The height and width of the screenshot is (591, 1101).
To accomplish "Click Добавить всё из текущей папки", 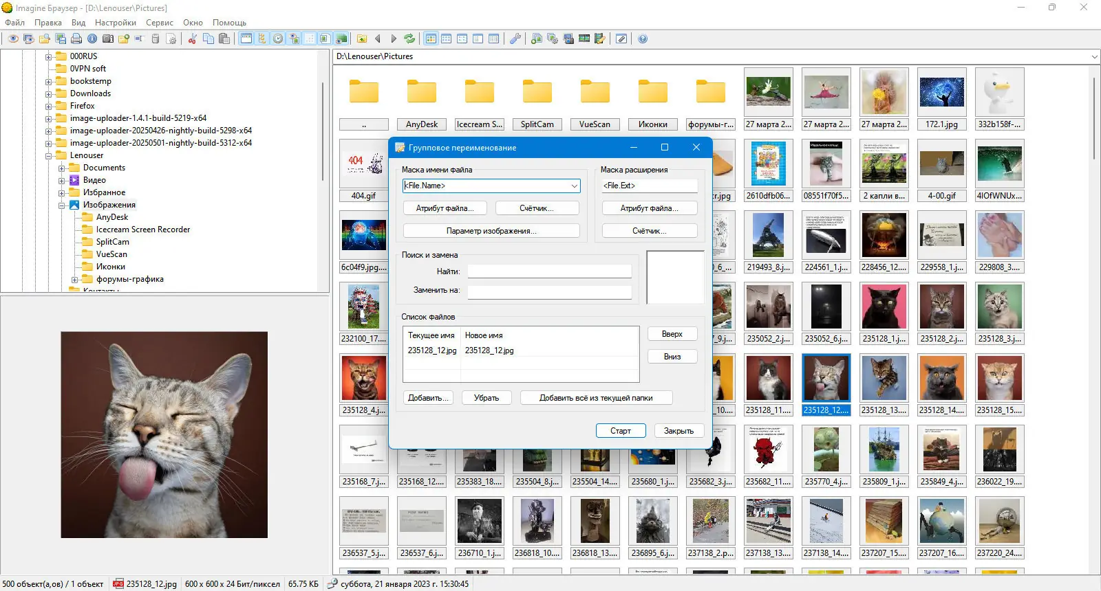I will (596, 398).
